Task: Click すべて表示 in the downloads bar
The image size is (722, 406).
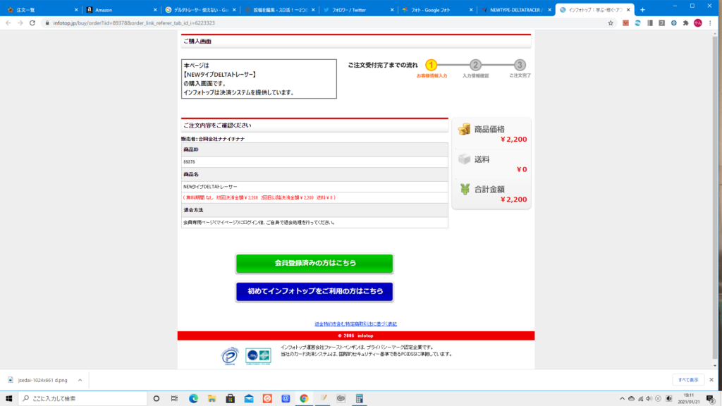Action: click(688, 380)
